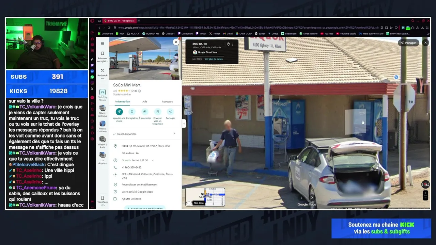Open the Meta Business Suite bookmark
436x245 pixels.
coord(371,34)
